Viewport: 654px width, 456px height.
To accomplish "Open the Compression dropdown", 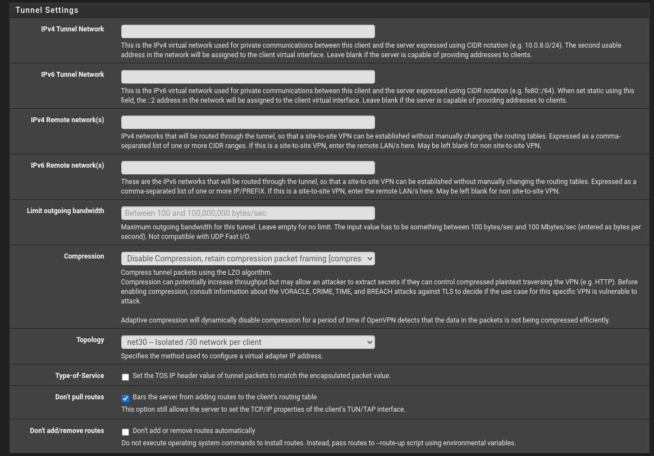I will click(x=248, y=259).
